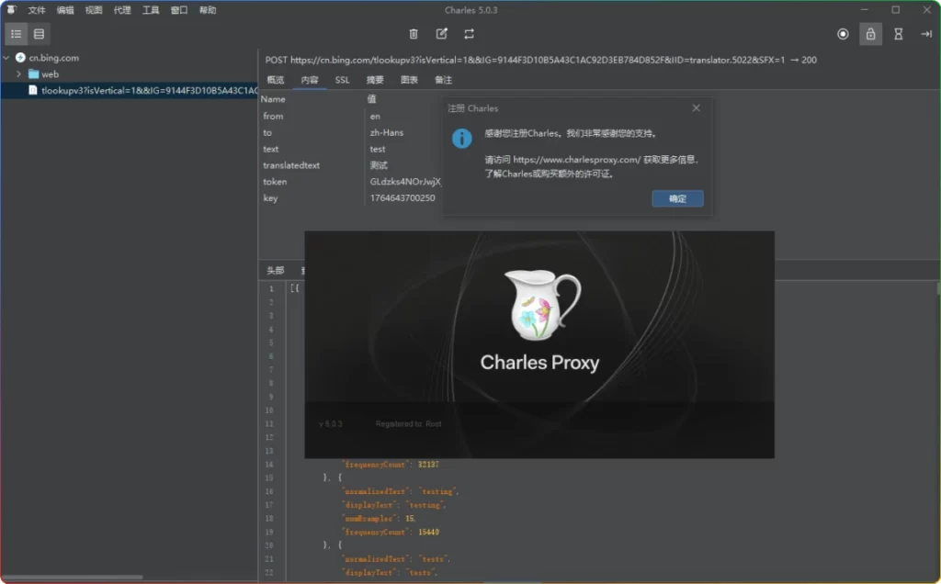Toggle the recording circle button
This screenshot has width=941, height=584.
coord(843,33)
